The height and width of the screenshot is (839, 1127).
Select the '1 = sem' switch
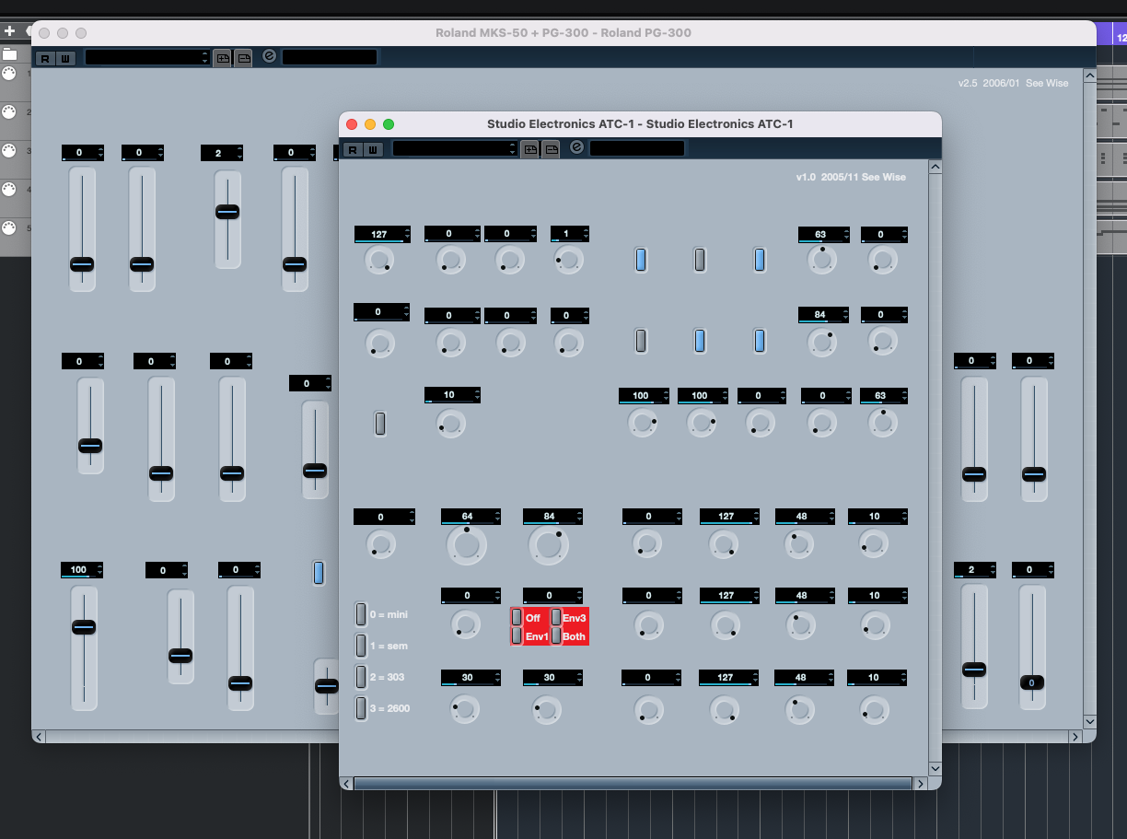(x=361, y=646)
